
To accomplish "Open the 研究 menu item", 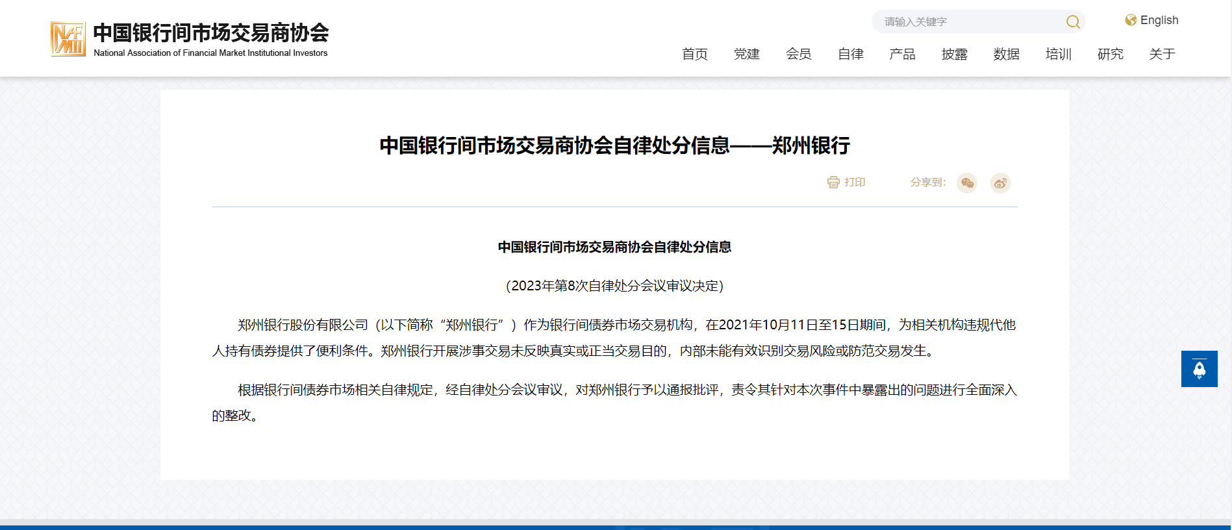I will pos(1110,54).
